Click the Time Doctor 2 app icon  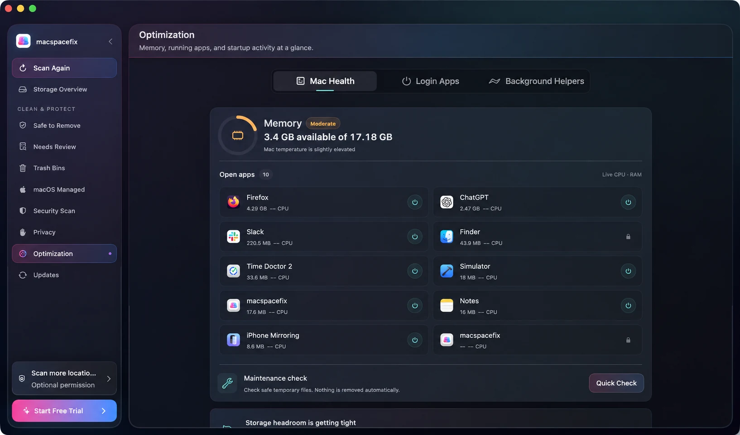tap(233, 271)
